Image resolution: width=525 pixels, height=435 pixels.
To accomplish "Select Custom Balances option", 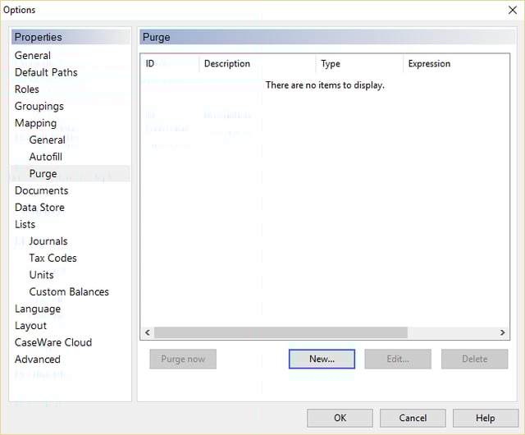I will [69, 291].
